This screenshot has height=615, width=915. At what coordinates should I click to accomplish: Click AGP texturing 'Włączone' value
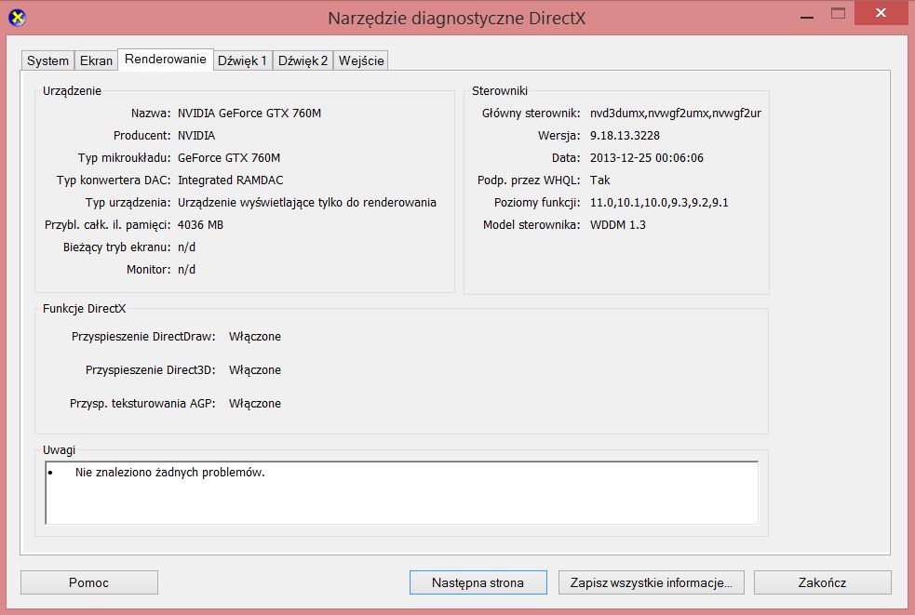[255, 403]
